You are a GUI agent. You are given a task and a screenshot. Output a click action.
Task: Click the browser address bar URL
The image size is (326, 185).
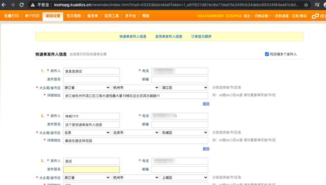[x=176, y=5]
